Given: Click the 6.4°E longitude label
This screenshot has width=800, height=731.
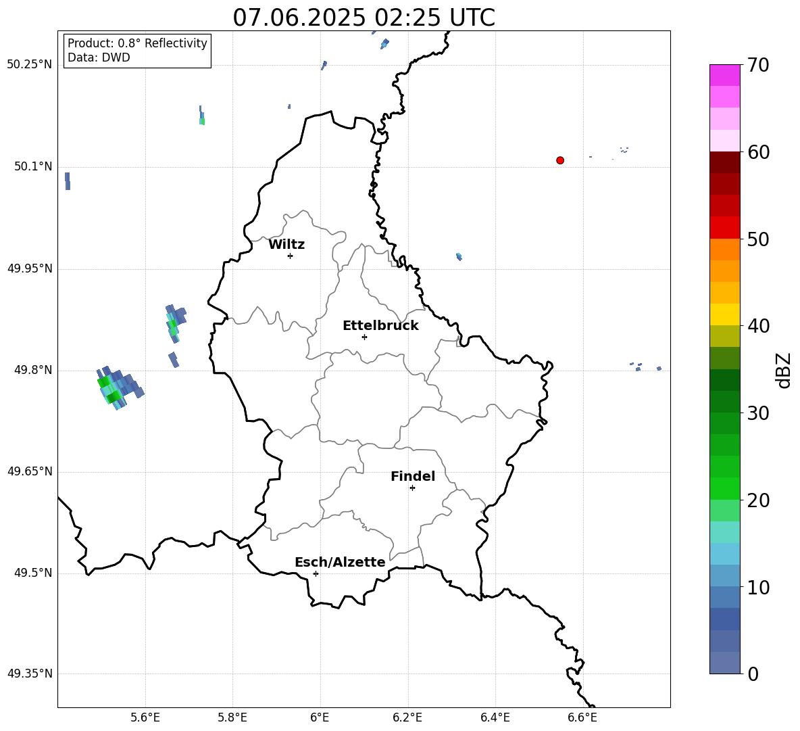Looking at the screenshot, I should click(x=495, y=717).
